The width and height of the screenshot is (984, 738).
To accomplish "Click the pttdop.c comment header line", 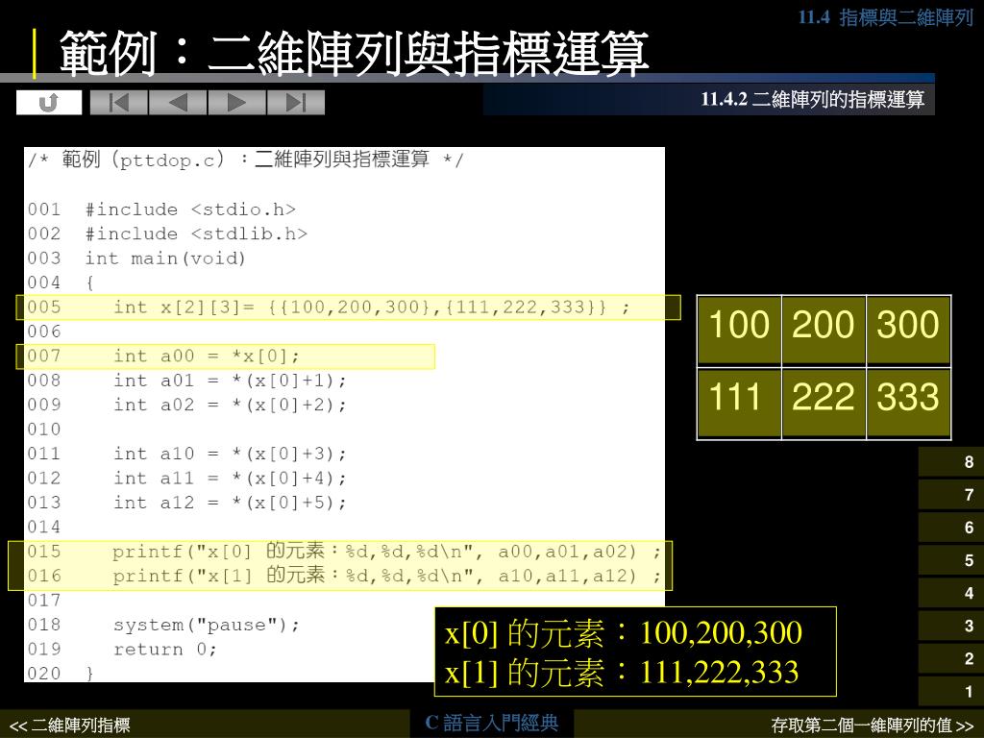I will tap(245, 160).
